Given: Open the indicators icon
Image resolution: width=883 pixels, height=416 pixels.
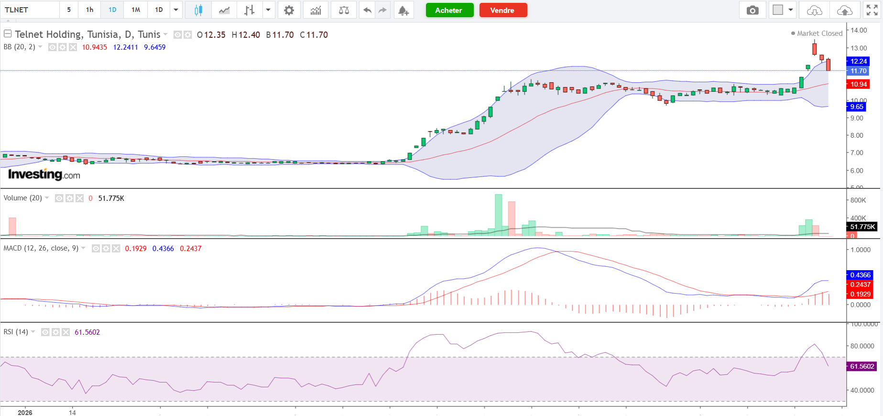Looking at the screenshot, I should tap(316, 10).
